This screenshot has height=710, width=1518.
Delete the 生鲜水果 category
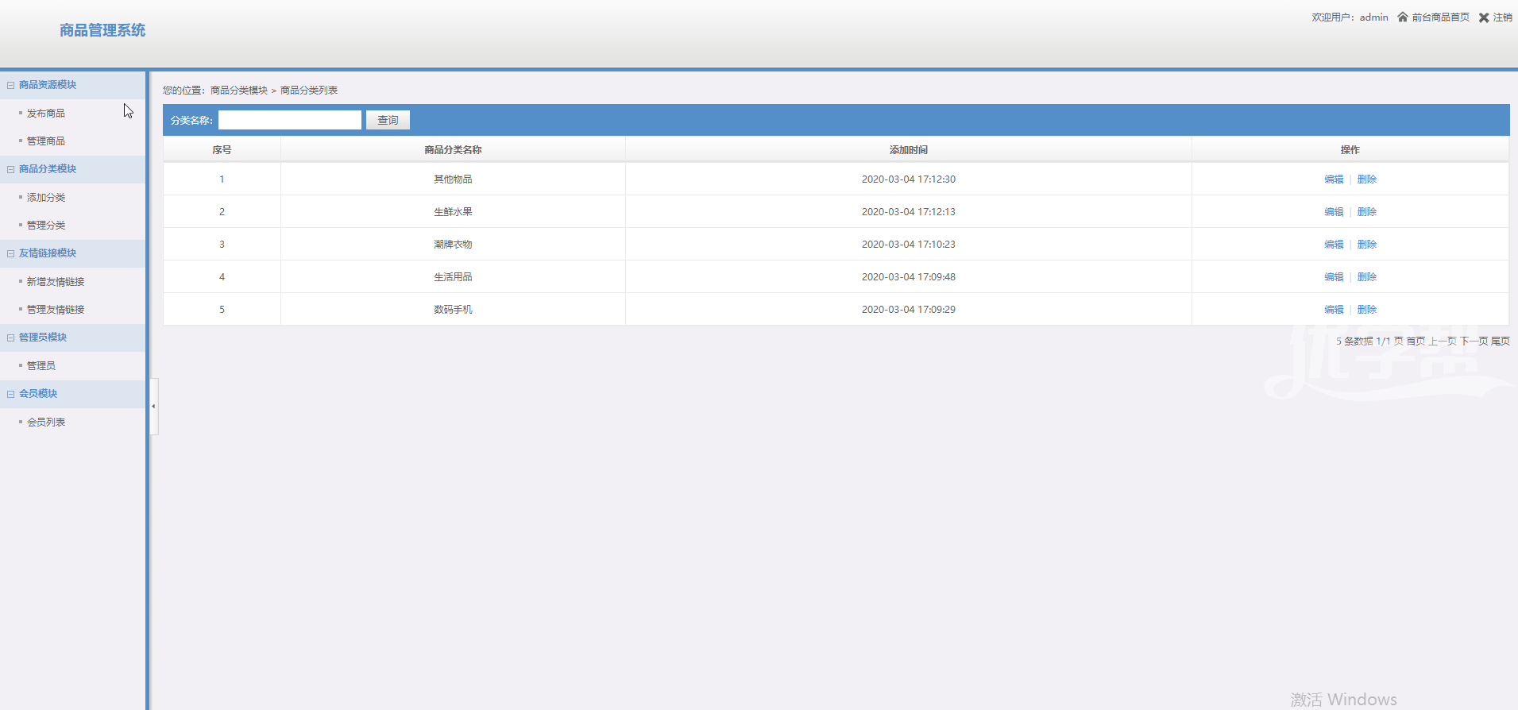1366,212
